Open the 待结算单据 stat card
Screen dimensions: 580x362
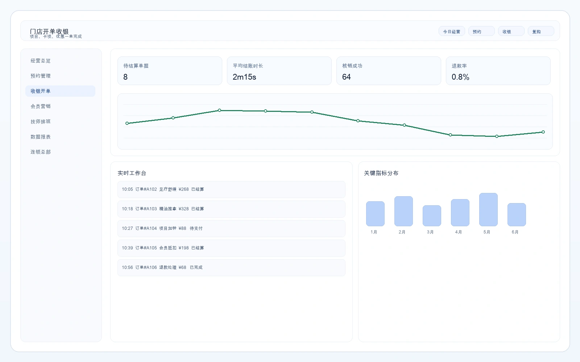[x=170, y=71]
